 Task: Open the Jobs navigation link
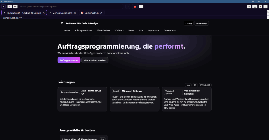coord(141,30)
